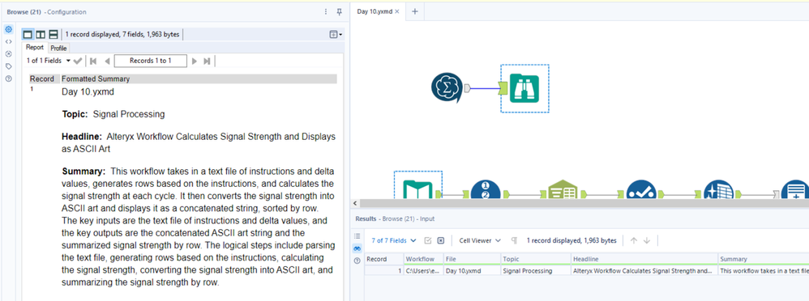Switch to the Profile tab
This screenshot has height=301, width=809.
tap(58, 48)
